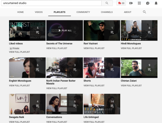
Task: Click the 'Hindi Monologues' playlist title
Action: tap(131, 43)
